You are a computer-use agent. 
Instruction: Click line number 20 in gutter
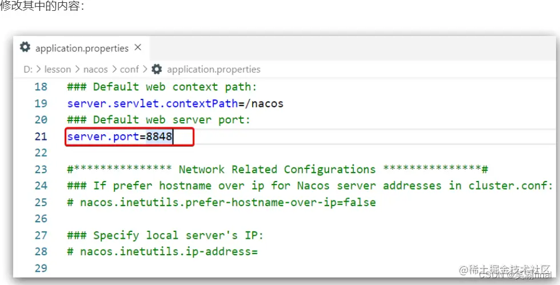coord(41,119)
